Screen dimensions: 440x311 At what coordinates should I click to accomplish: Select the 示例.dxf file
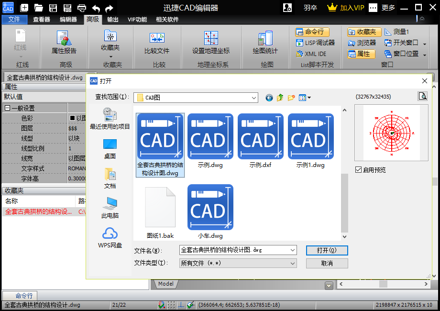point(260,141)
